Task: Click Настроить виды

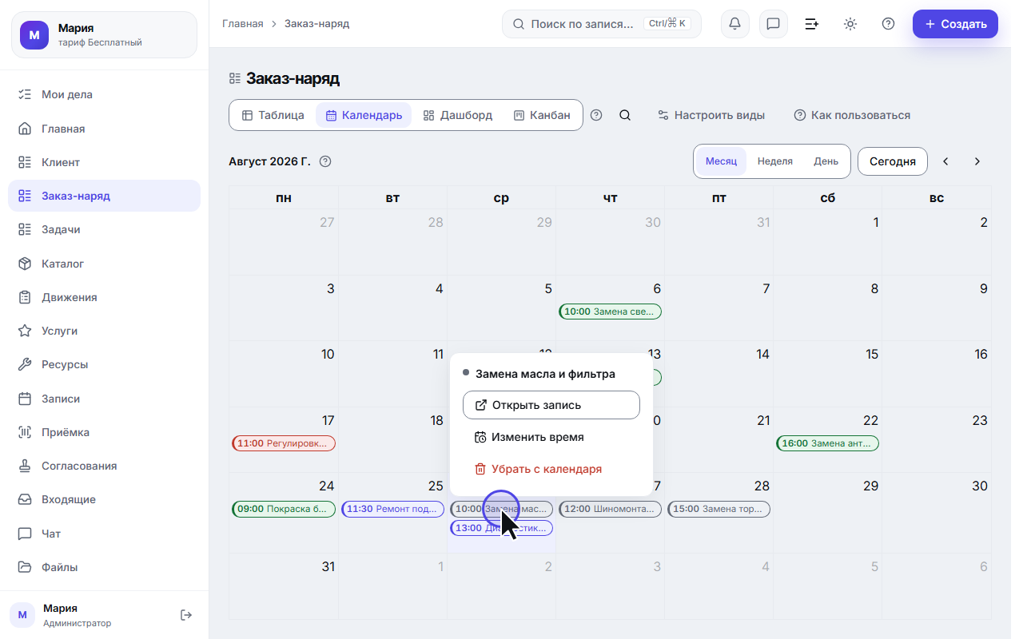Action: pyautogui.click(x=711, y=115)
